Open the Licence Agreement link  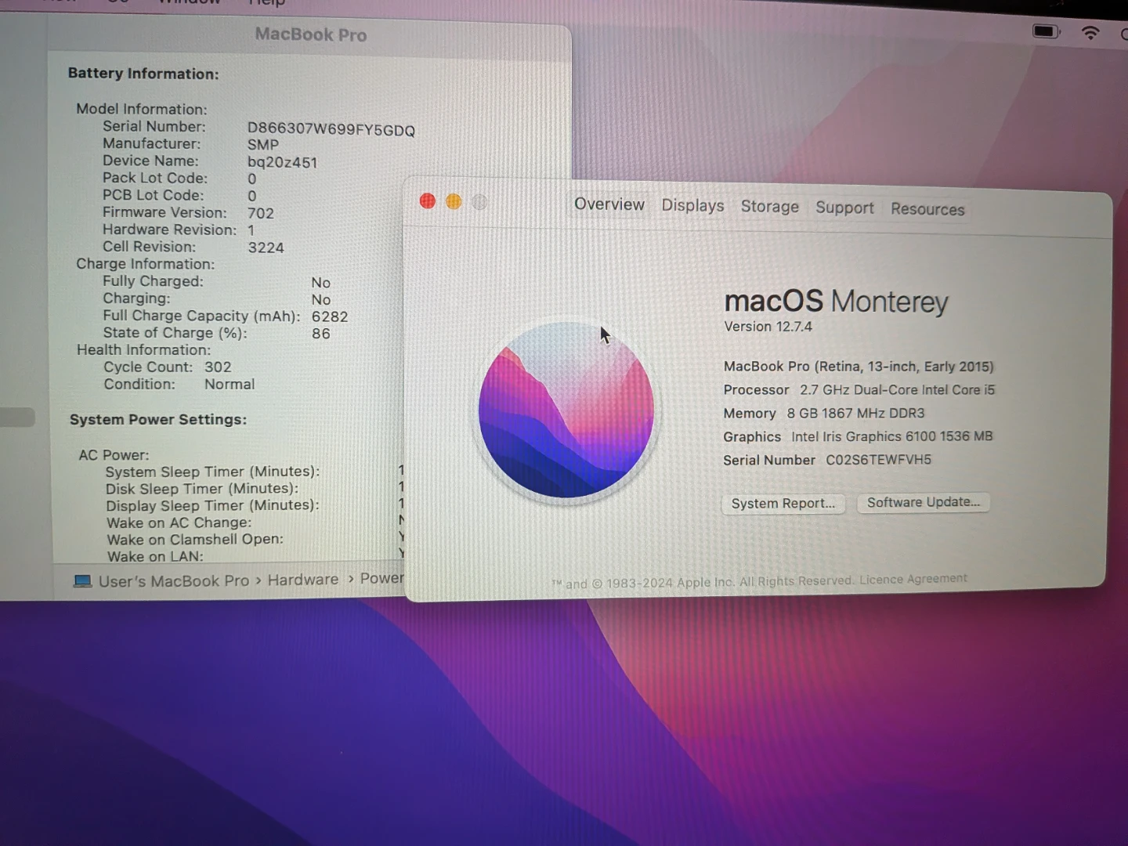pos(913,579)
